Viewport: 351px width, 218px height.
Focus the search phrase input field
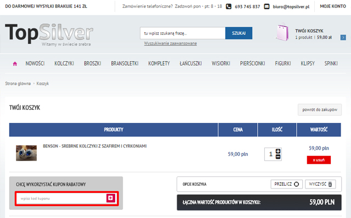coord(183,33)
